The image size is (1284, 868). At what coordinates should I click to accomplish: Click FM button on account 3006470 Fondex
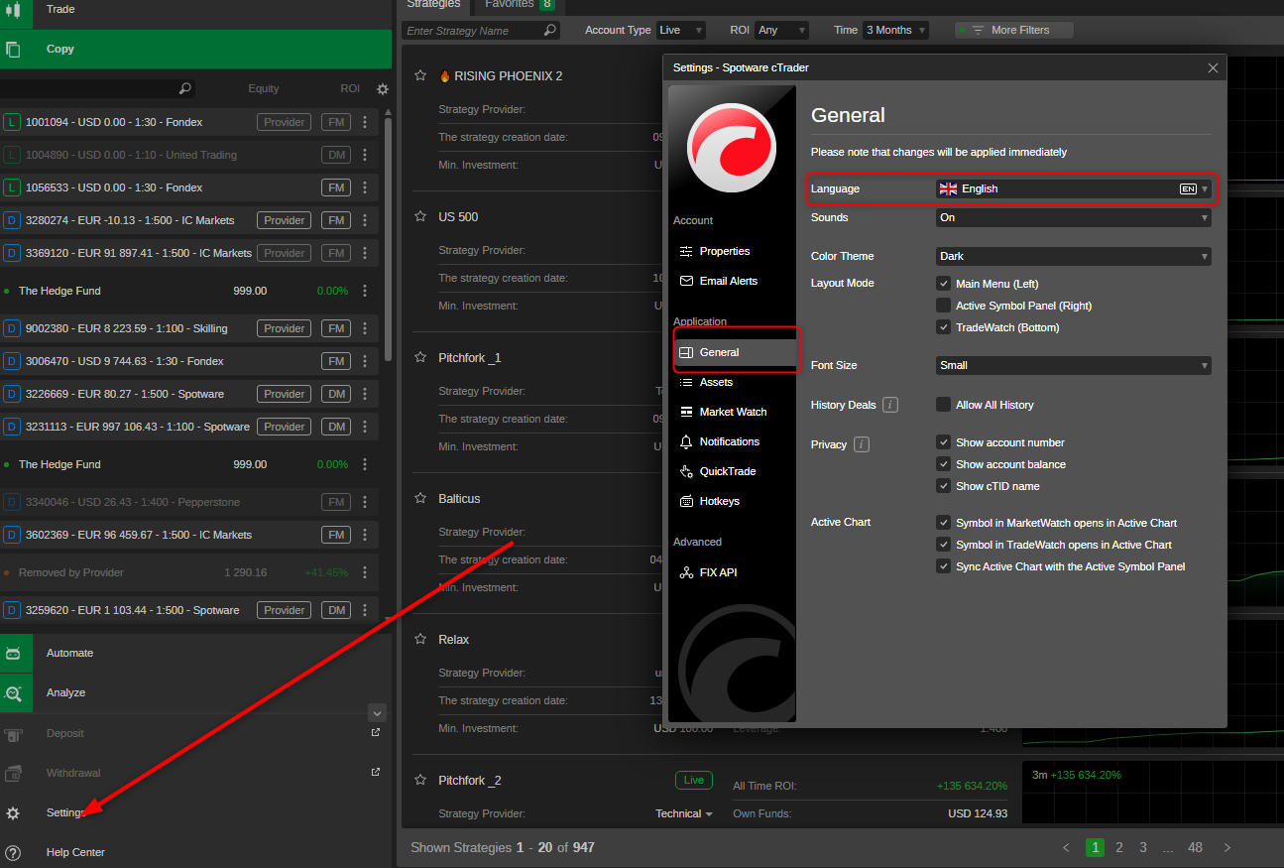tap(336, 361)
